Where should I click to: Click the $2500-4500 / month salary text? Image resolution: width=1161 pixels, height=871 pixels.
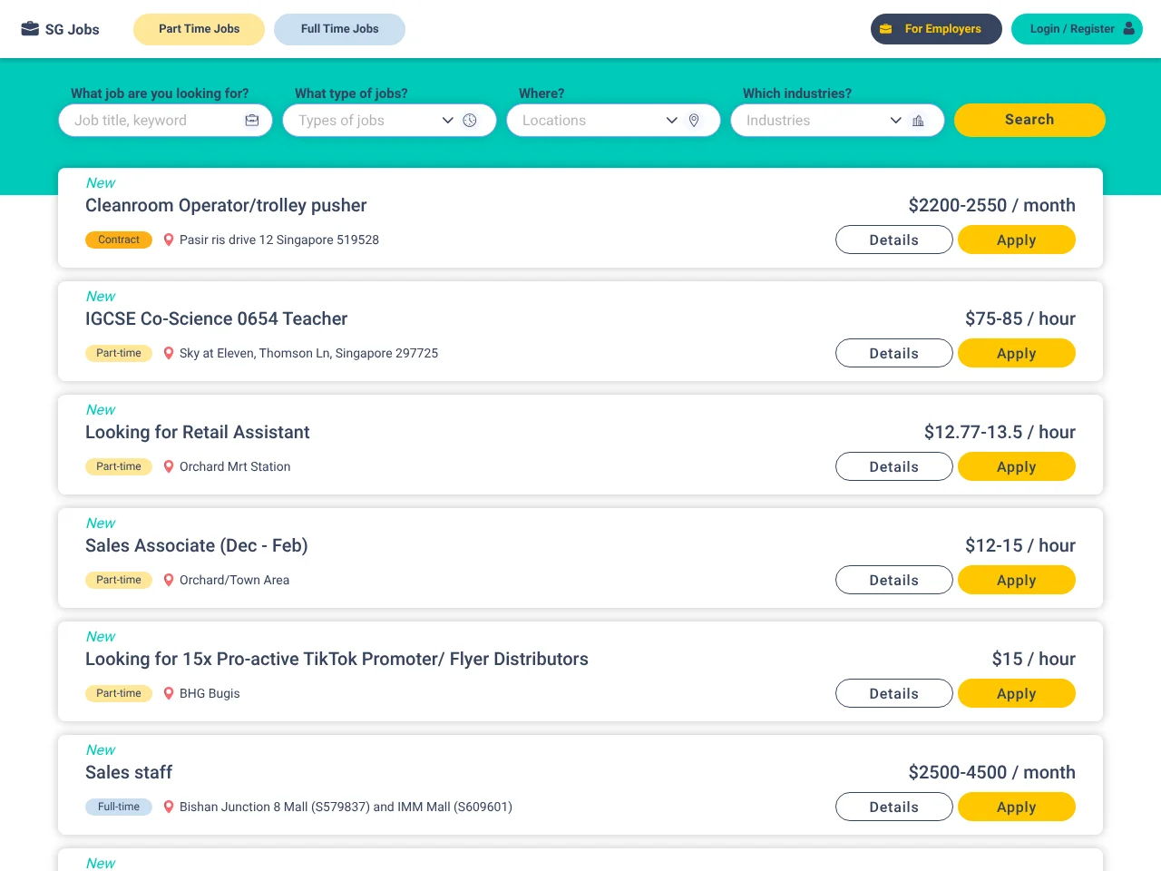(991, 772)
